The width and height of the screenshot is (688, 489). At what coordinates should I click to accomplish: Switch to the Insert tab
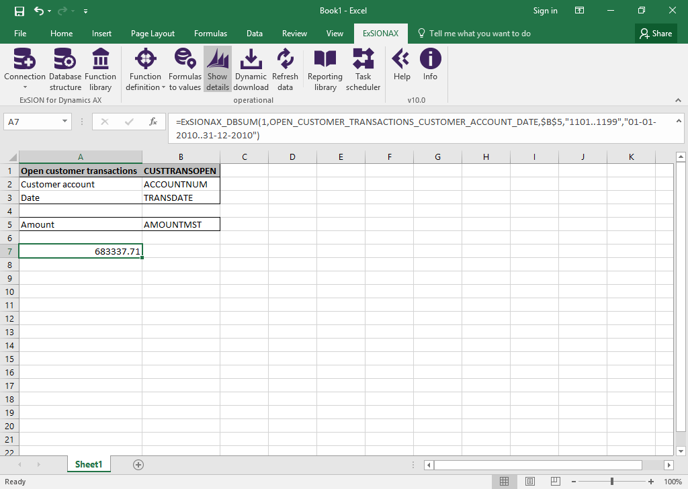[x=101, y=34]
